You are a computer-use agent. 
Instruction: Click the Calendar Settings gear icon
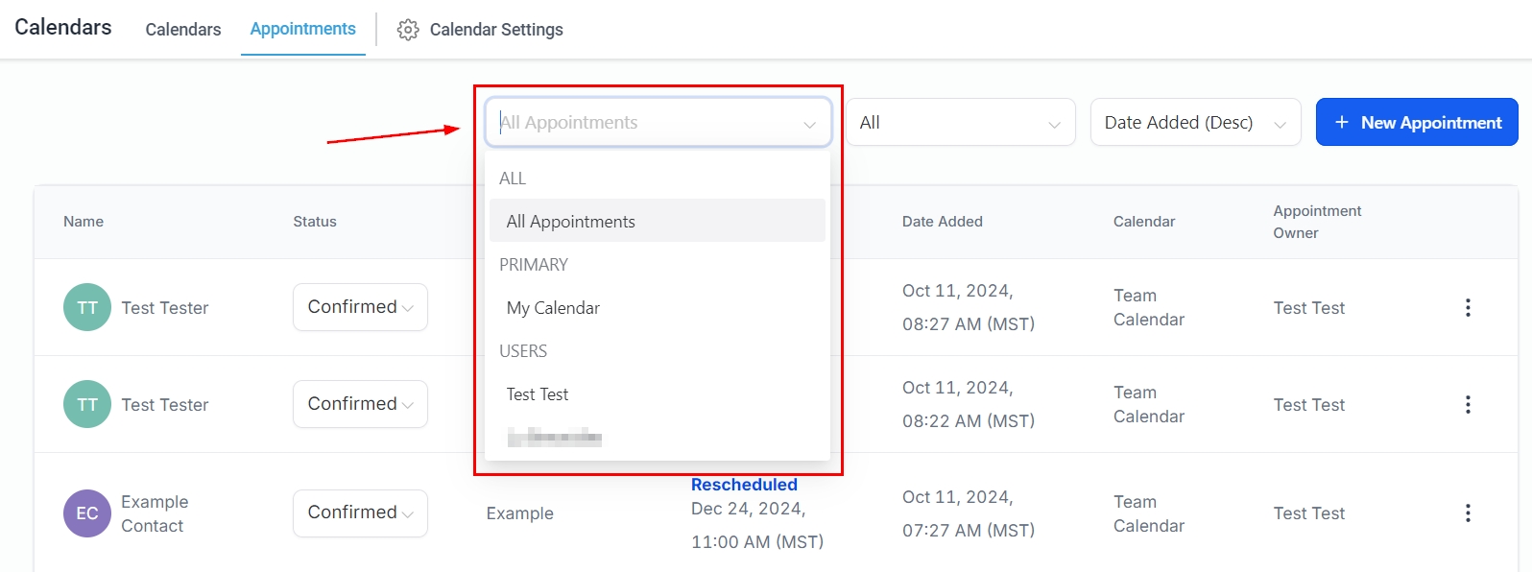point(408,30)
